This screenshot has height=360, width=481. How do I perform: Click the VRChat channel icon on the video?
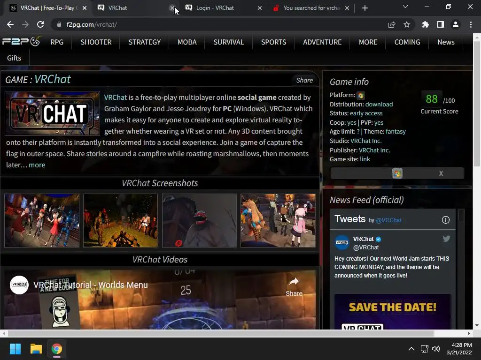(19, 285)
